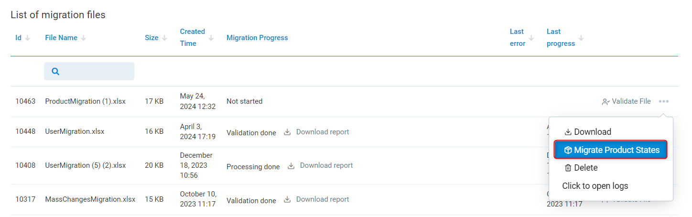Click the Created Time column header
Screen dimensions: 692x217
(x=192, y=37)
